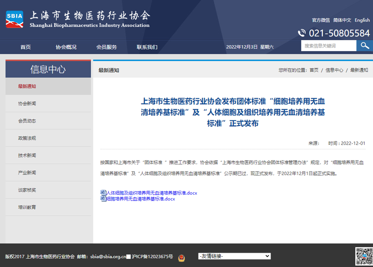Click the magnifier search button
Viewport: 373px width, 267px height.
coord(364,46)
